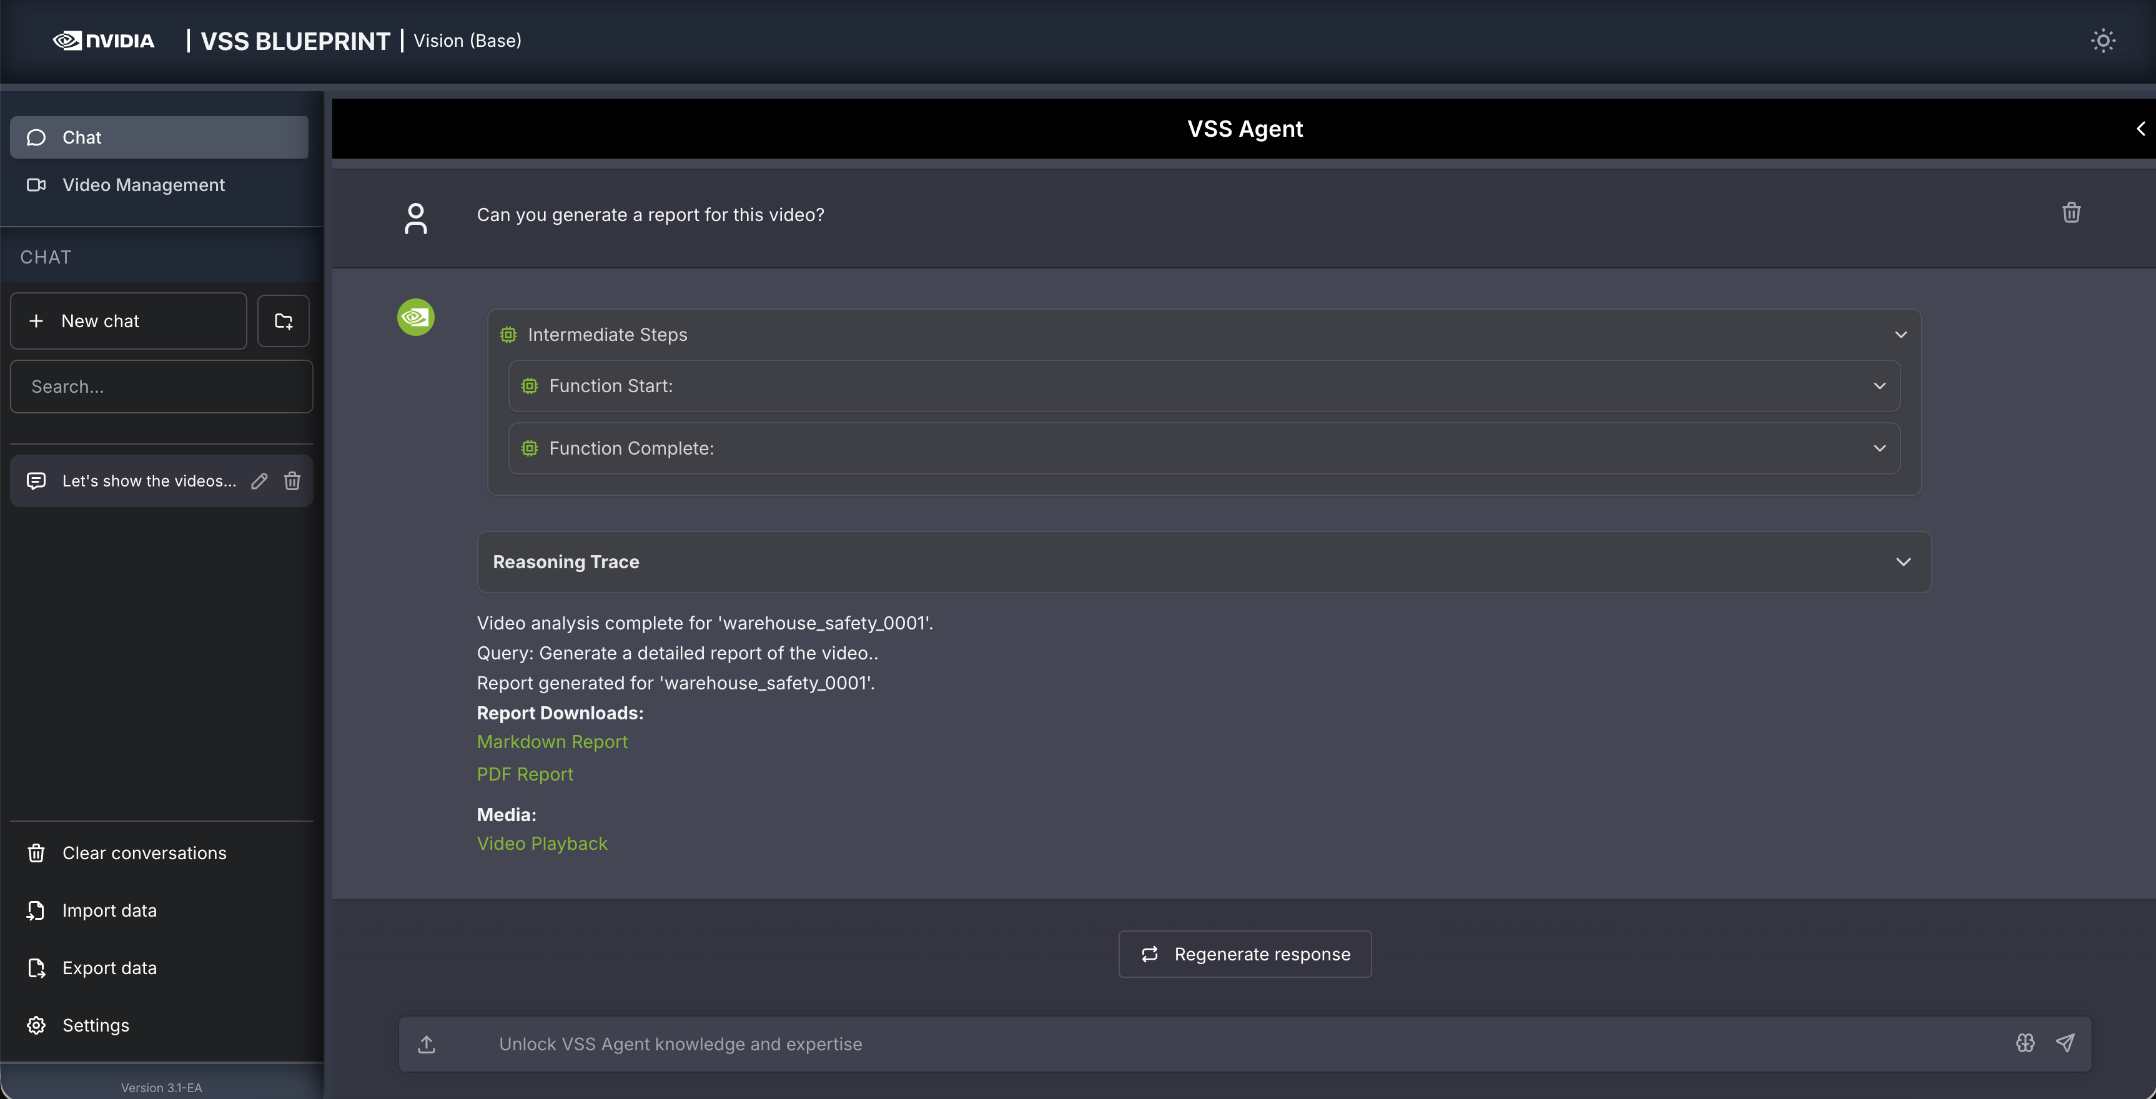Toggle the light/dark theme sun icon
The height and width of the screenshot is (1099, 2156).
[x=2102, y=40]
